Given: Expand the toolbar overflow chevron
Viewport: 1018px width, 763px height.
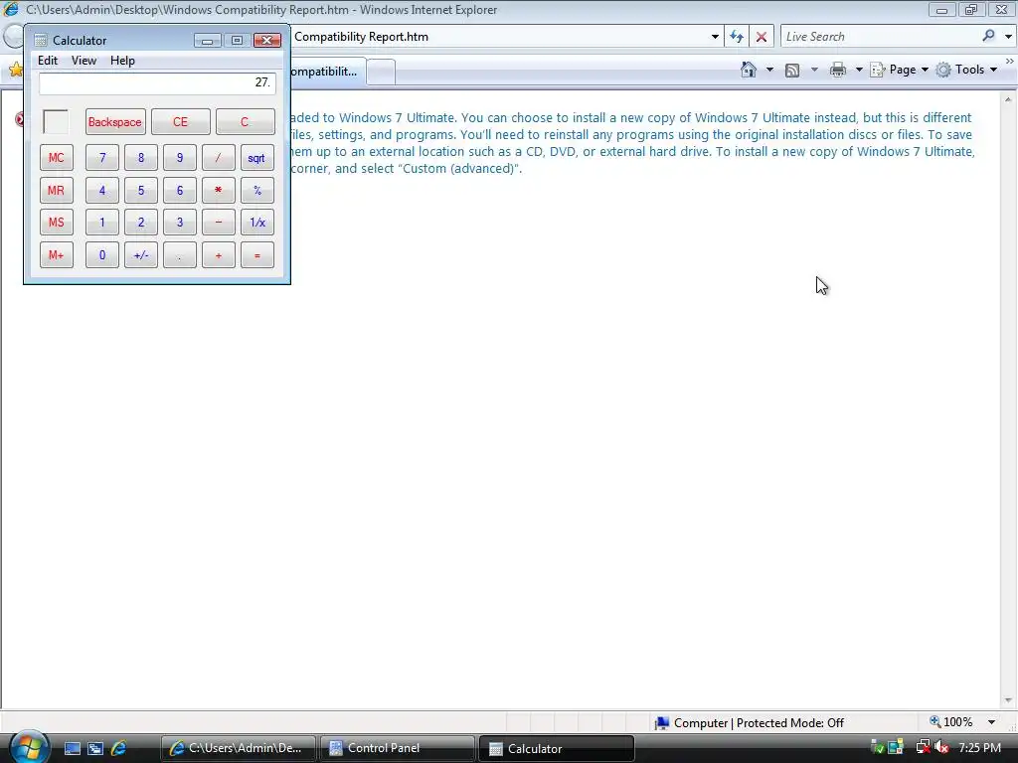Looking at the screenshot, I should click(x=1010, y=61).
